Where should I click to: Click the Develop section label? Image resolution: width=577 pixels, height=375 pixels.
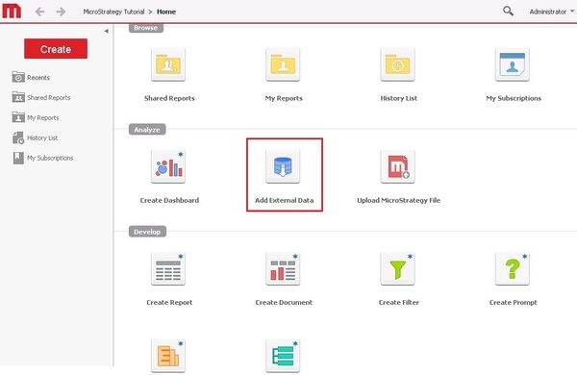[147, 232]
